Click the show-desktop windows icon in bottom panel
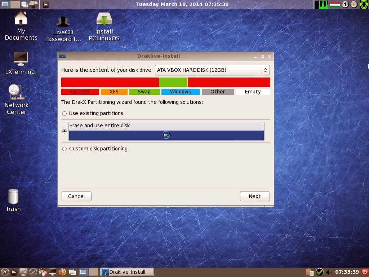This screenshot has height=277, width=369. pos(72,272)
